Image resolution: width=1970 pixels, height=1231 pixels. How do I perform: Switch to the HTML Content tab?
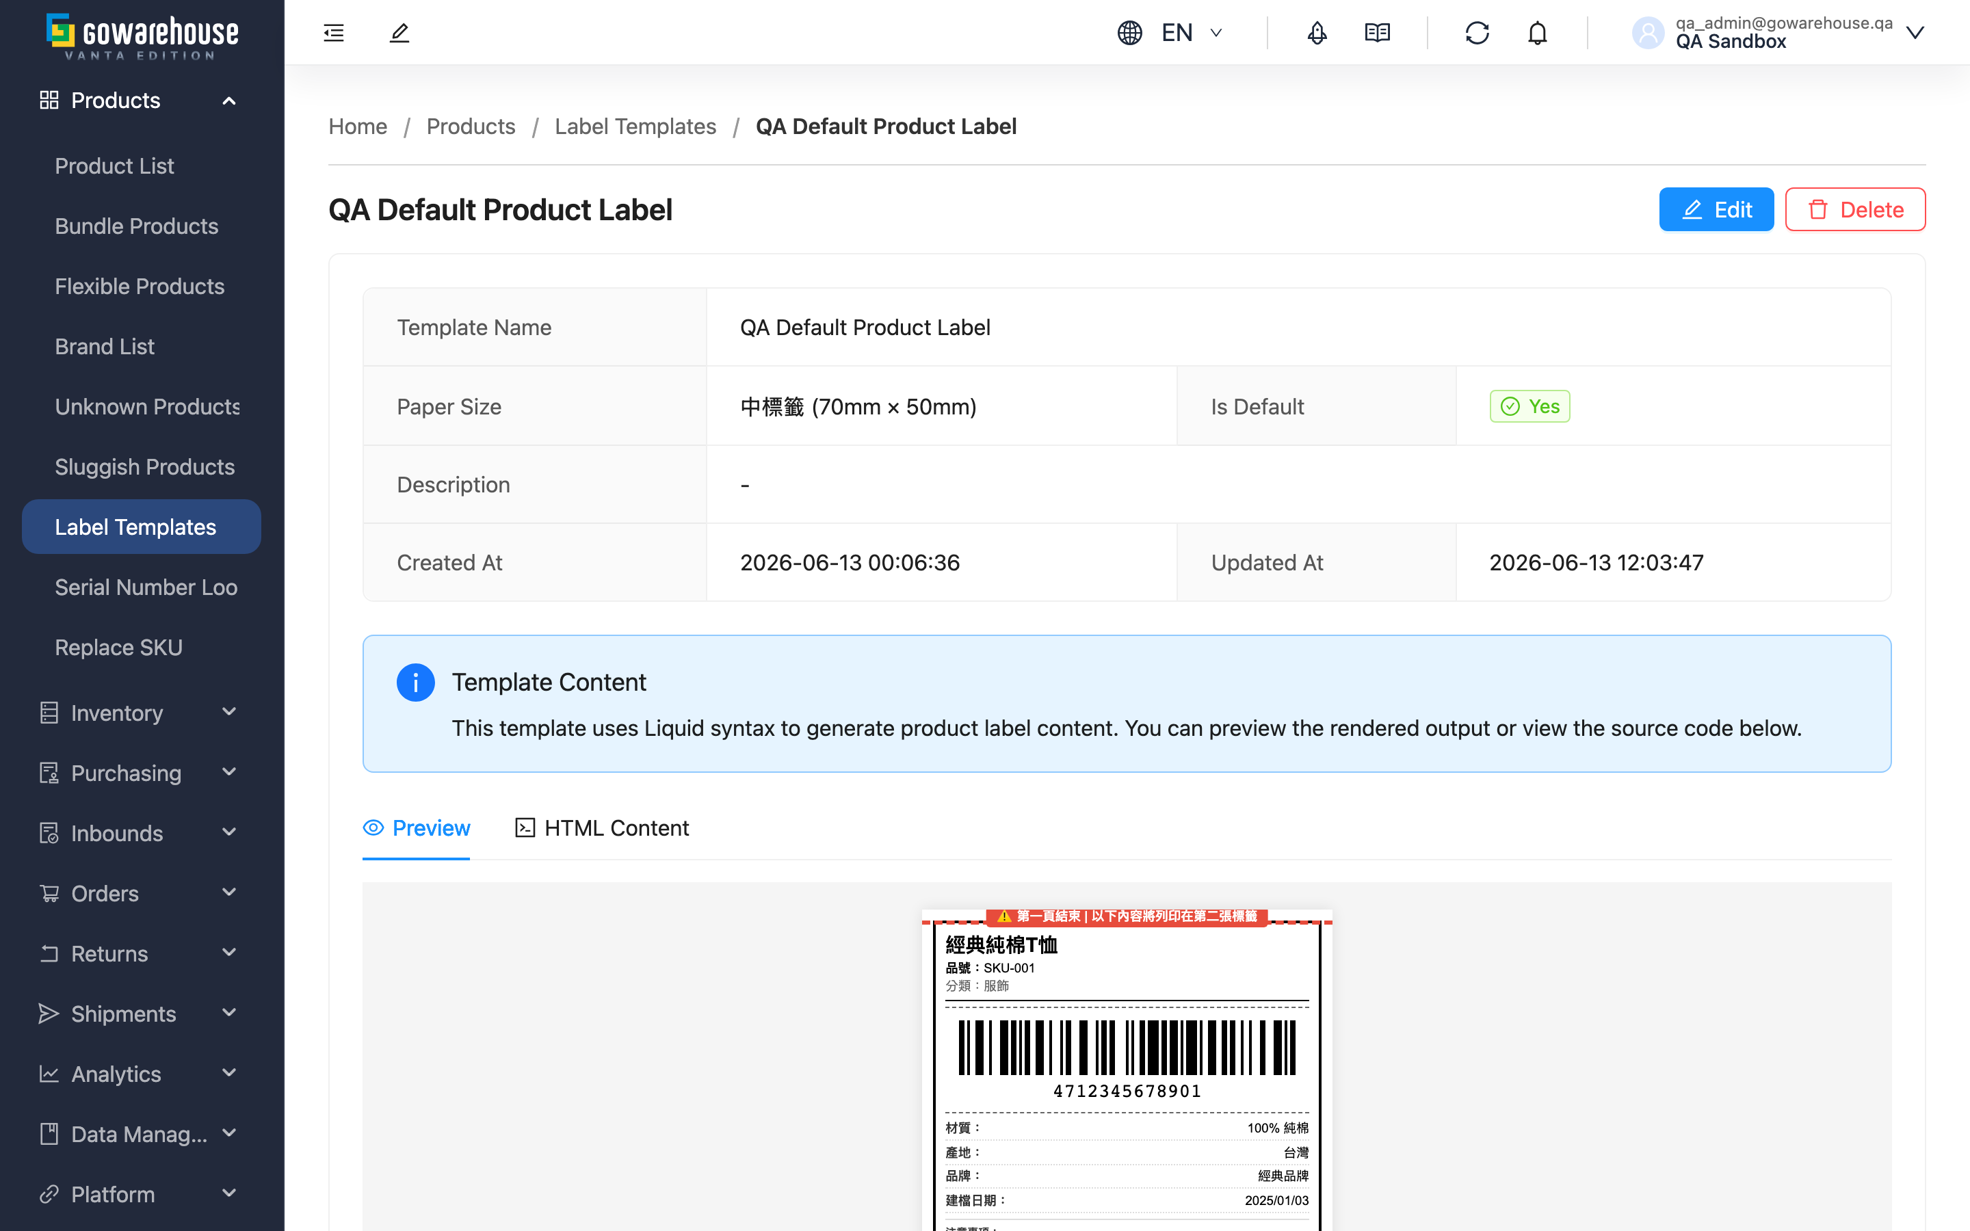pyautogui.click(x=603, y=828)
